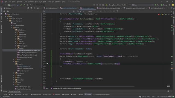Screen dimensions: 175x98
Task: Open the Build menu
Action: point(36,2)
